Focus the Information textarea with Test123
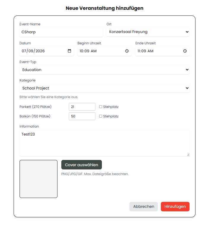The height and width of the screenshot is (228, 210). point(105,143)
